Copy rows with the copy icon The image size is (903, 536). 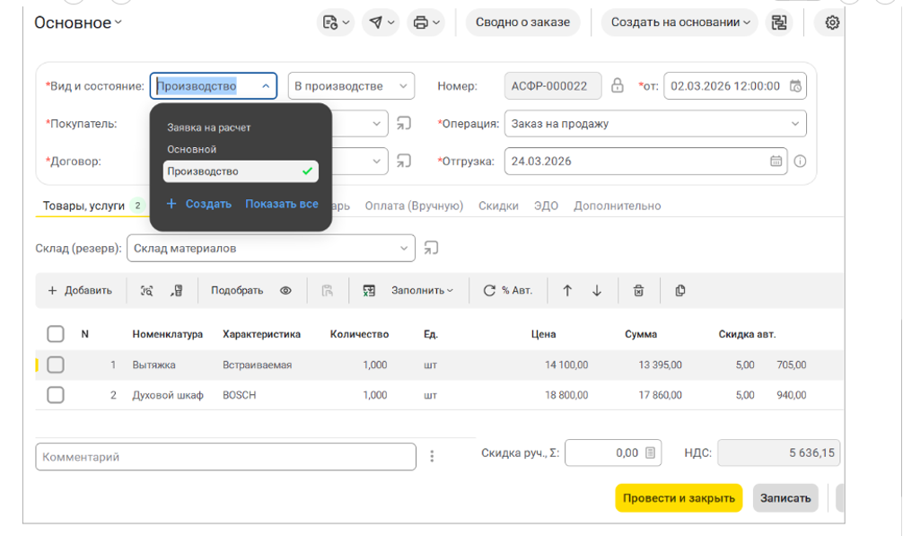(x=680, y=291)
